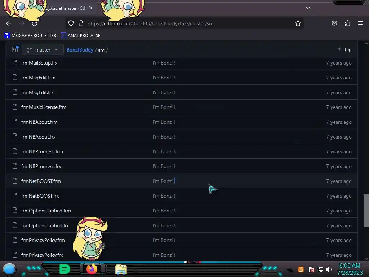Expand the list-all-tabs chevron
The width and height of the screenshot is (369, 277).
308,8
